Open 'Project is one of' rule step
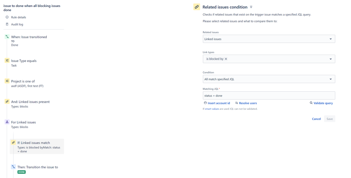This screenshot has height=178, width=351. point(23,81)
